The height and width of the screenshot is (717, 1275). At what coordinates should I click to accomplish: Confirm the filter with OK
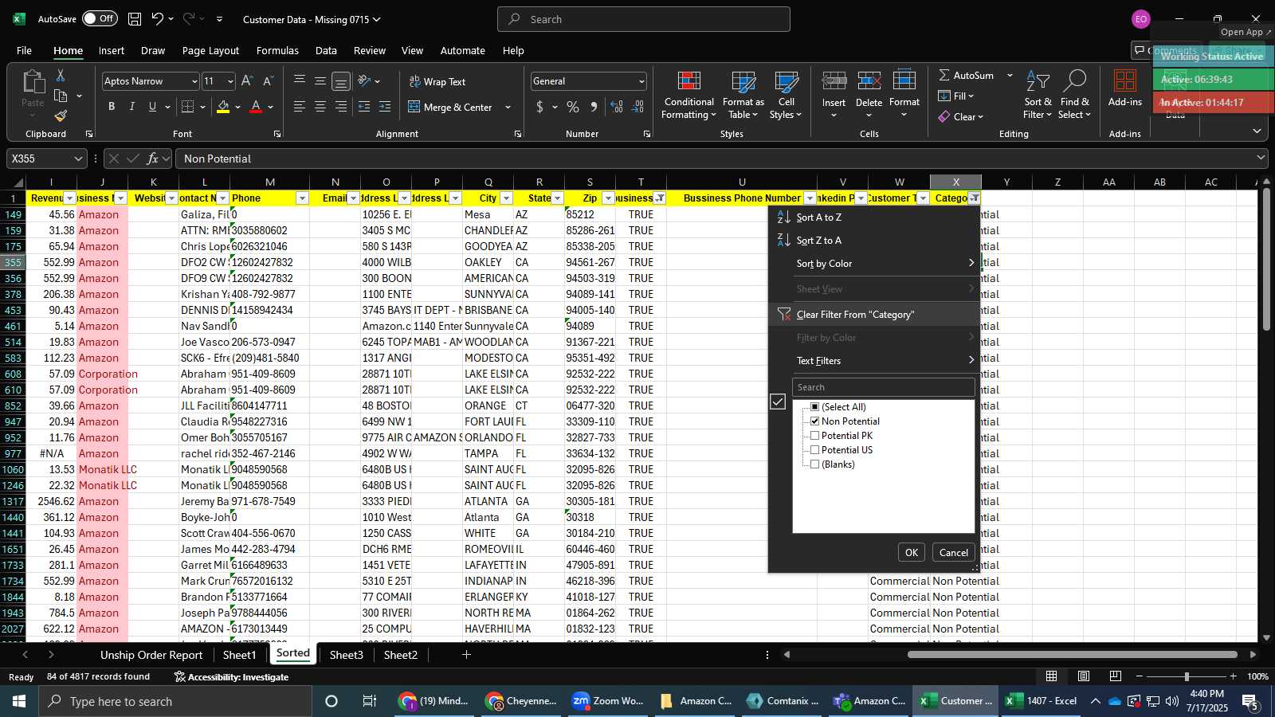click(912, 552)
